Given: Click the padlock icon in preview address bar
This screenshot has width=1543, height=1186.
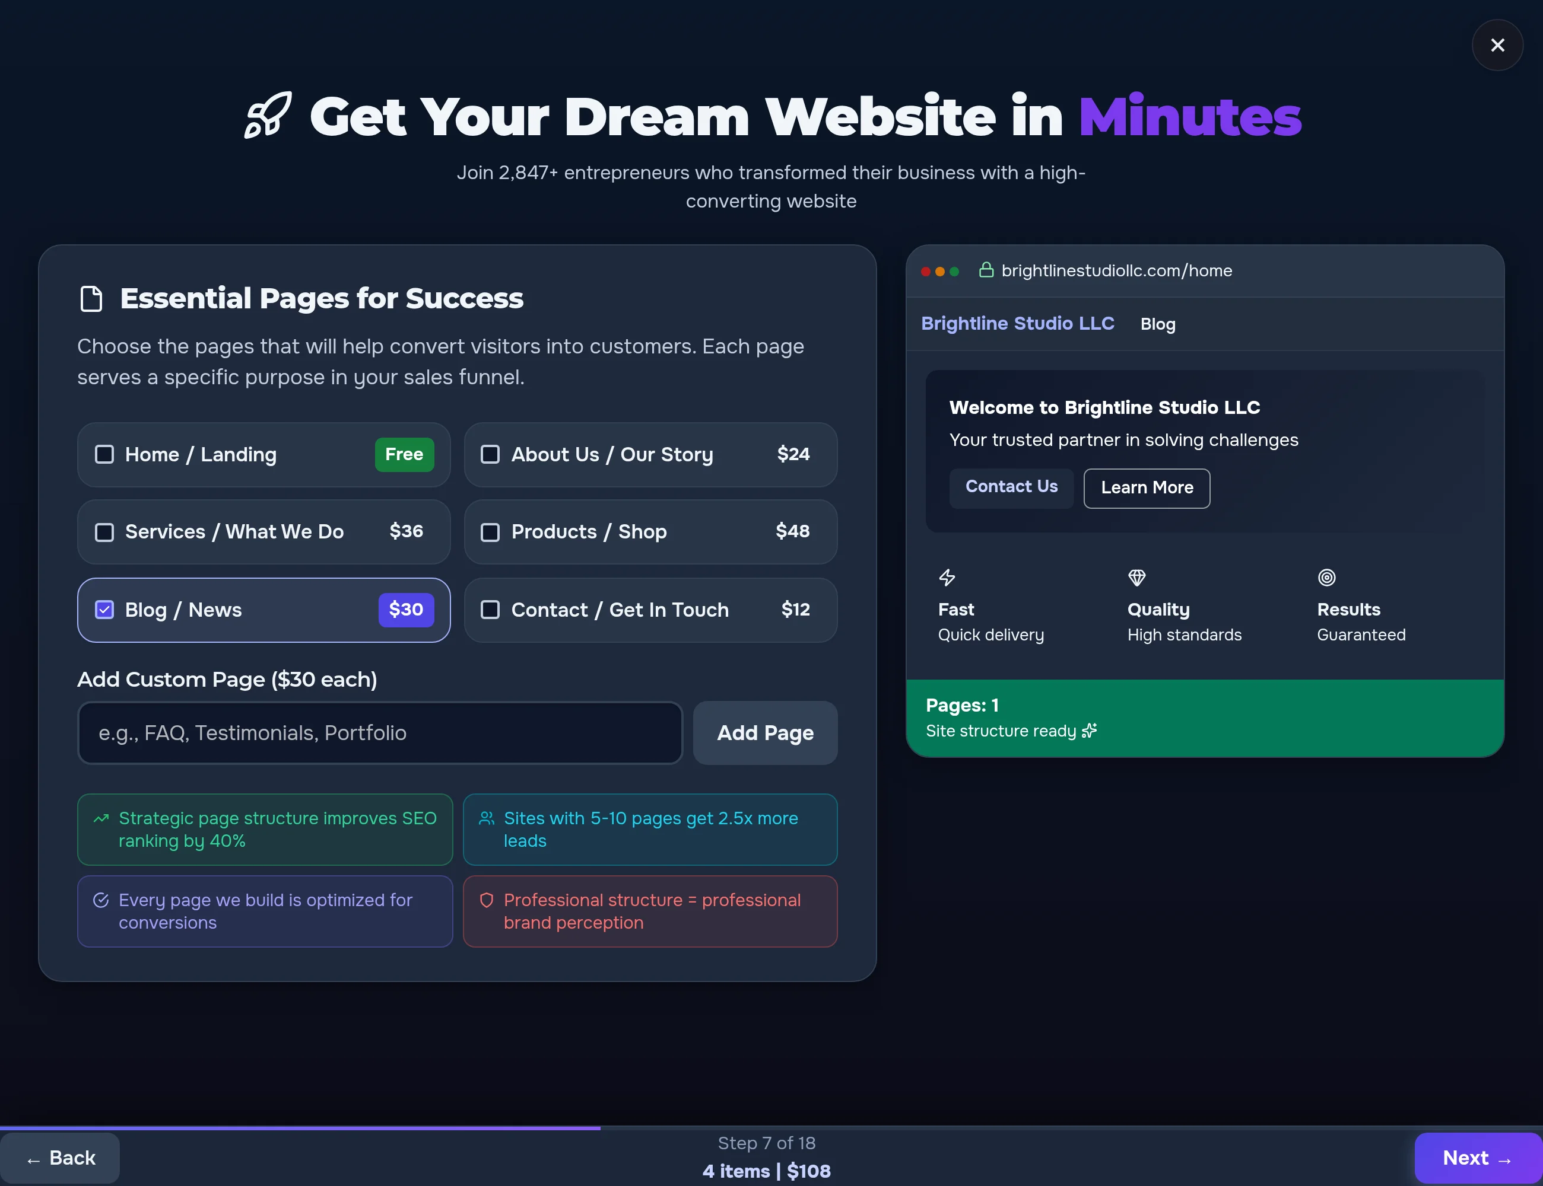Looking at the screenshot, I should click(986, 270).
